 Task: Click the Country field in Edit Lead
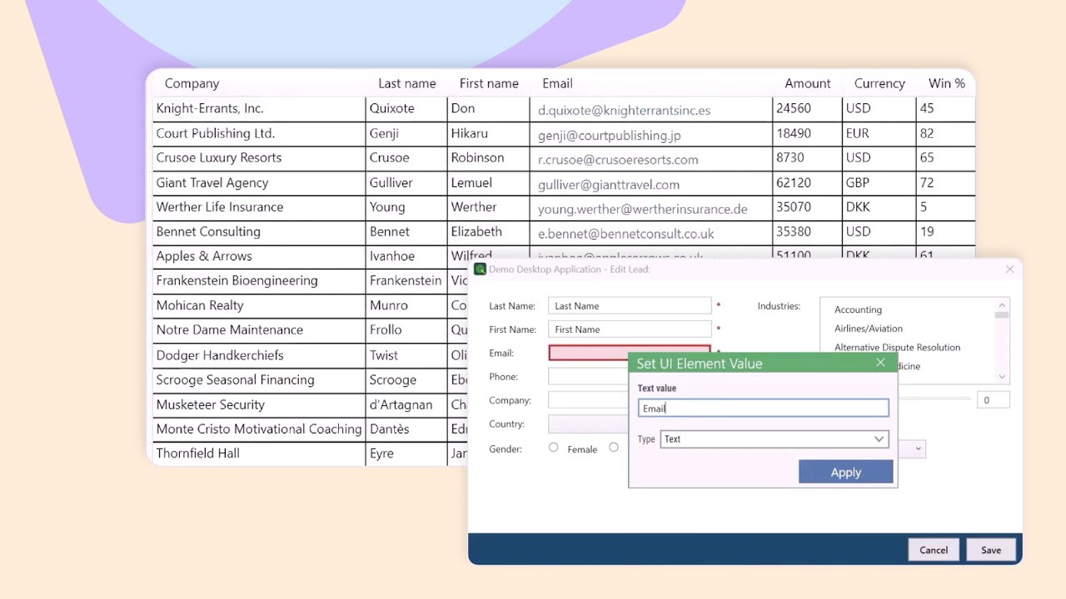588,423
